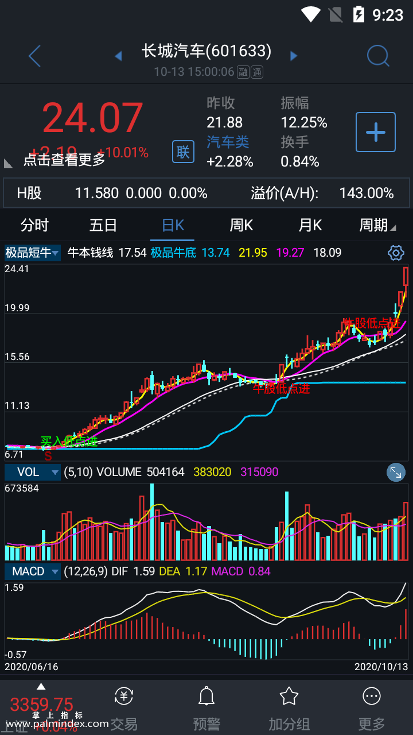The width and height of the screenshot is (413, 735).
Task: Add stock to watchlist with plus button
Action: click(376, 132)
